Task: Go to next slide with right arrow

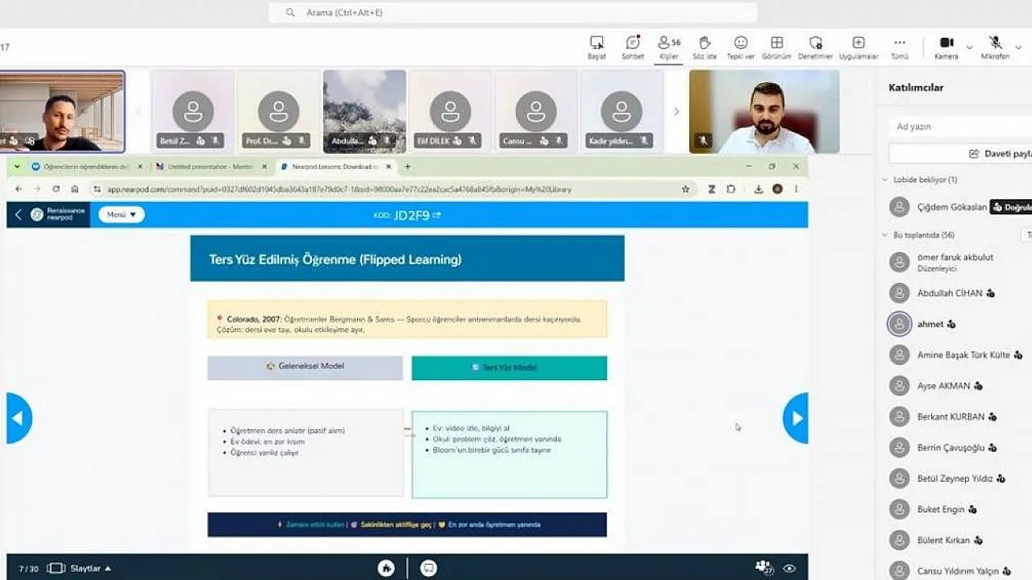Action: click(795, 418)
